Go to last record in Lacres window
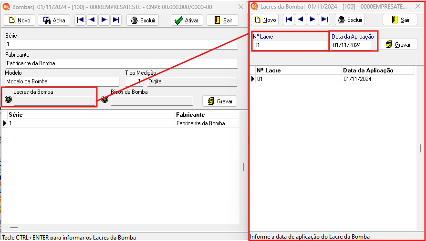 (324, 20)
